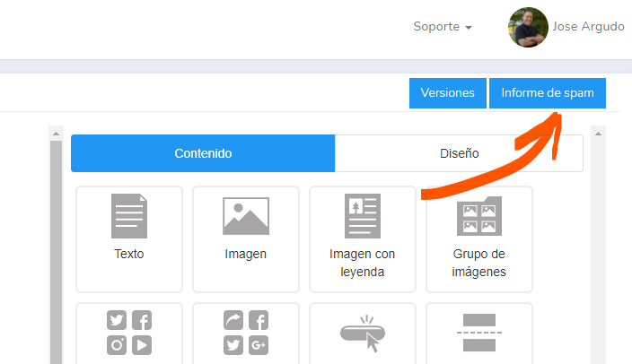632x364 pixels.
Task: Open the Jose Argudo user name
Action: click(x=588, y=27)
